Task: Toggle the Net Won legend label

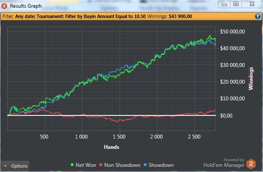Action: pyautogui.click(x=86, y=165)
